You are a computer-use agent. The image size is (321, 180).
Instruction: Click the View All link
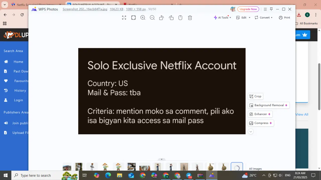point(302,114)
